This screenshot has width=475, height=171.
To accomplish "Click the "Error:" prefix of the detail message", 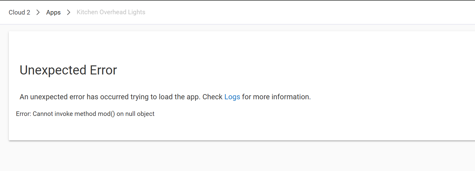I will click(23, 114).
